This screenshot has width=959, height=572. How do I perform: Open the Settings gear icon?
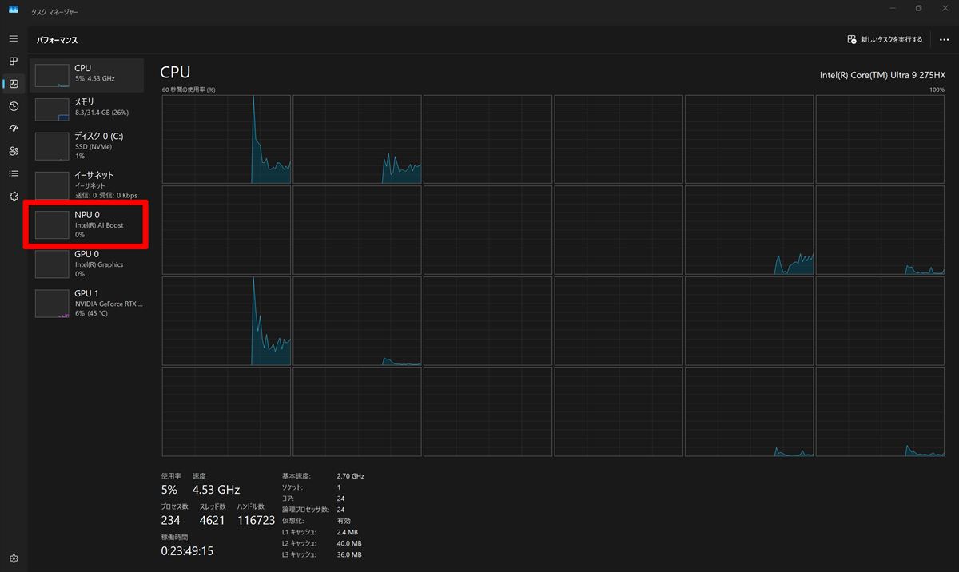click(14, 558)
